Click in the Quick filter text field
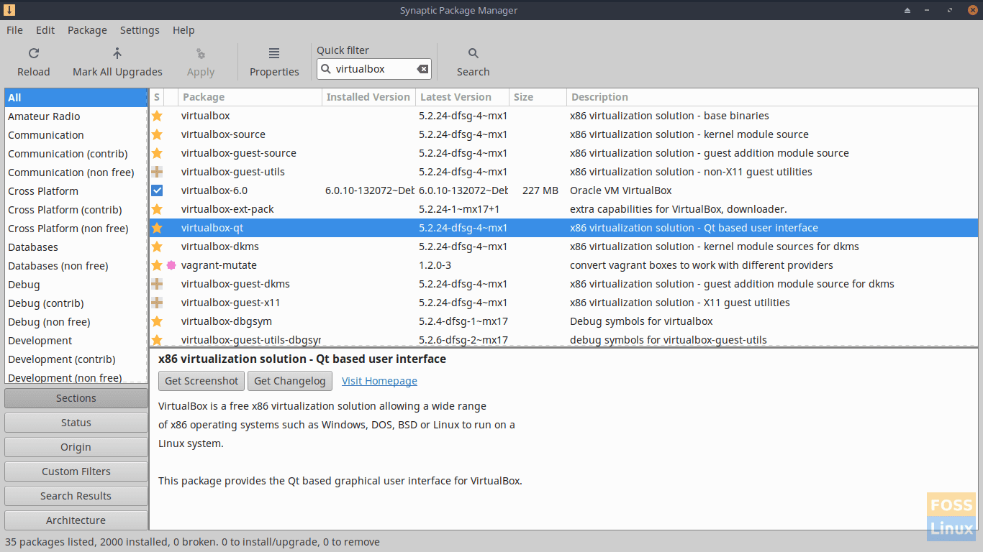 tap(374, 69)
